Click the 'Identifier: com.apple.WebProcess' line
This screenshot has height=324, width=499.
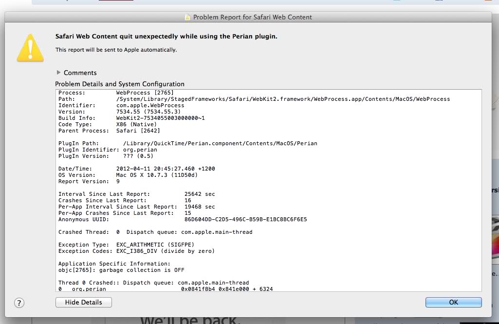121,105
